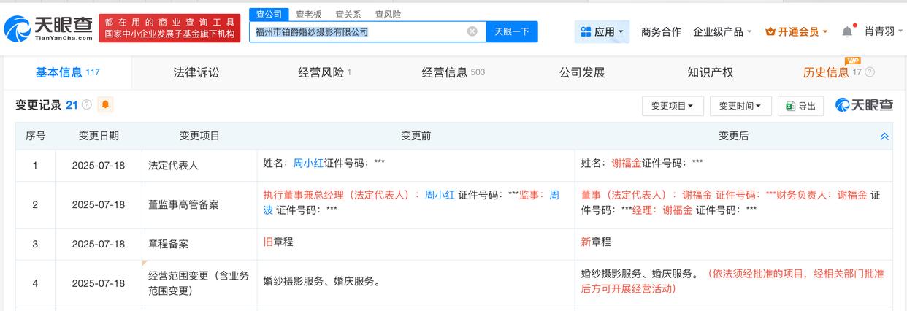Click the crown icon of 开通会员

tap(770, 32)
